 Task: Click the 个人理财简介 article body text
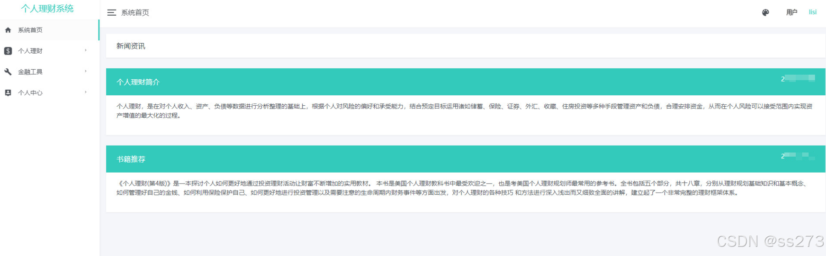465,111
